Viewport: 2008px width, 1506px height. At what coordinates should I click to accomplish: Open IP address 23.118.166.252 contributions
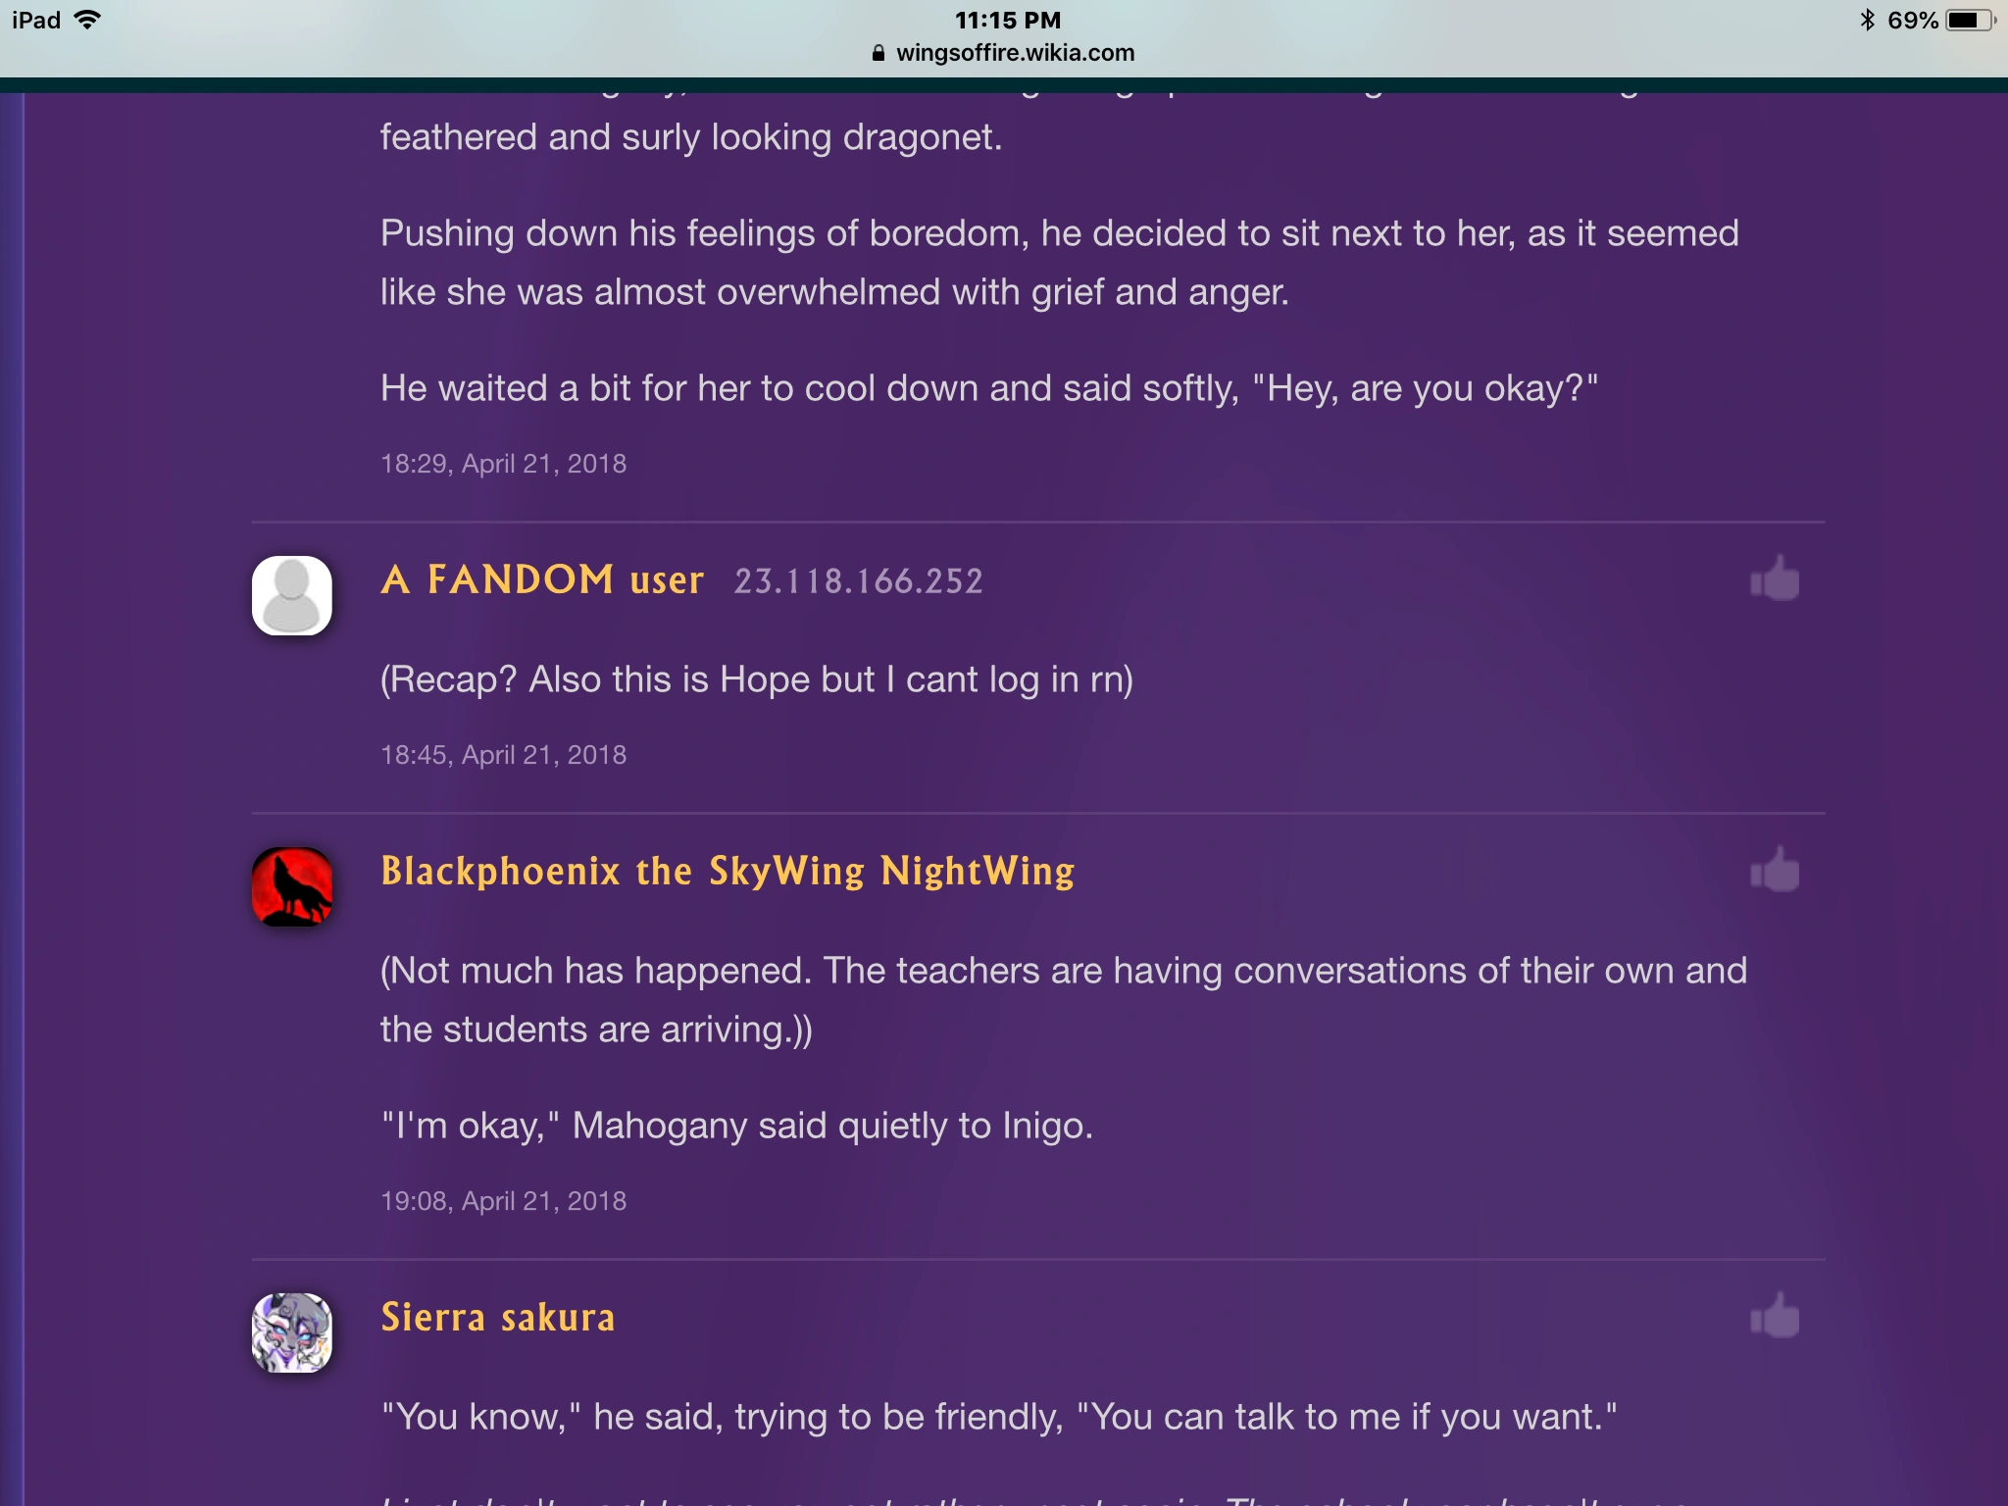[x=859, y=581]
